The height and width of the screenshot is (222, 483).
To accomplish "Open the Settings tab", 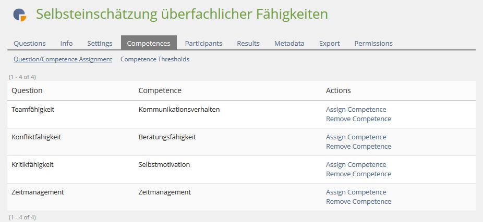I will [100, 43].
